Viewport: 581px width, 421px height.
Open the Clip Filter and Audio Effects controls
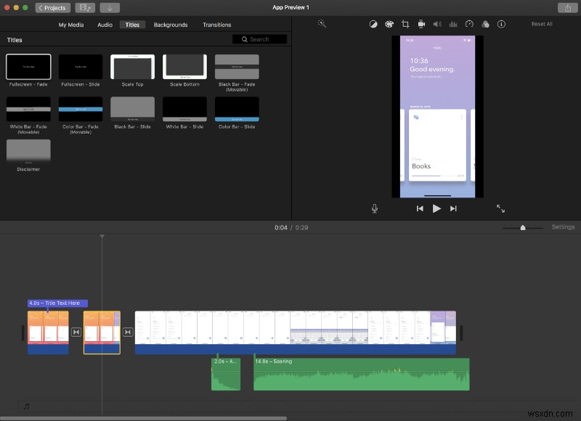(x=485, y=24)
